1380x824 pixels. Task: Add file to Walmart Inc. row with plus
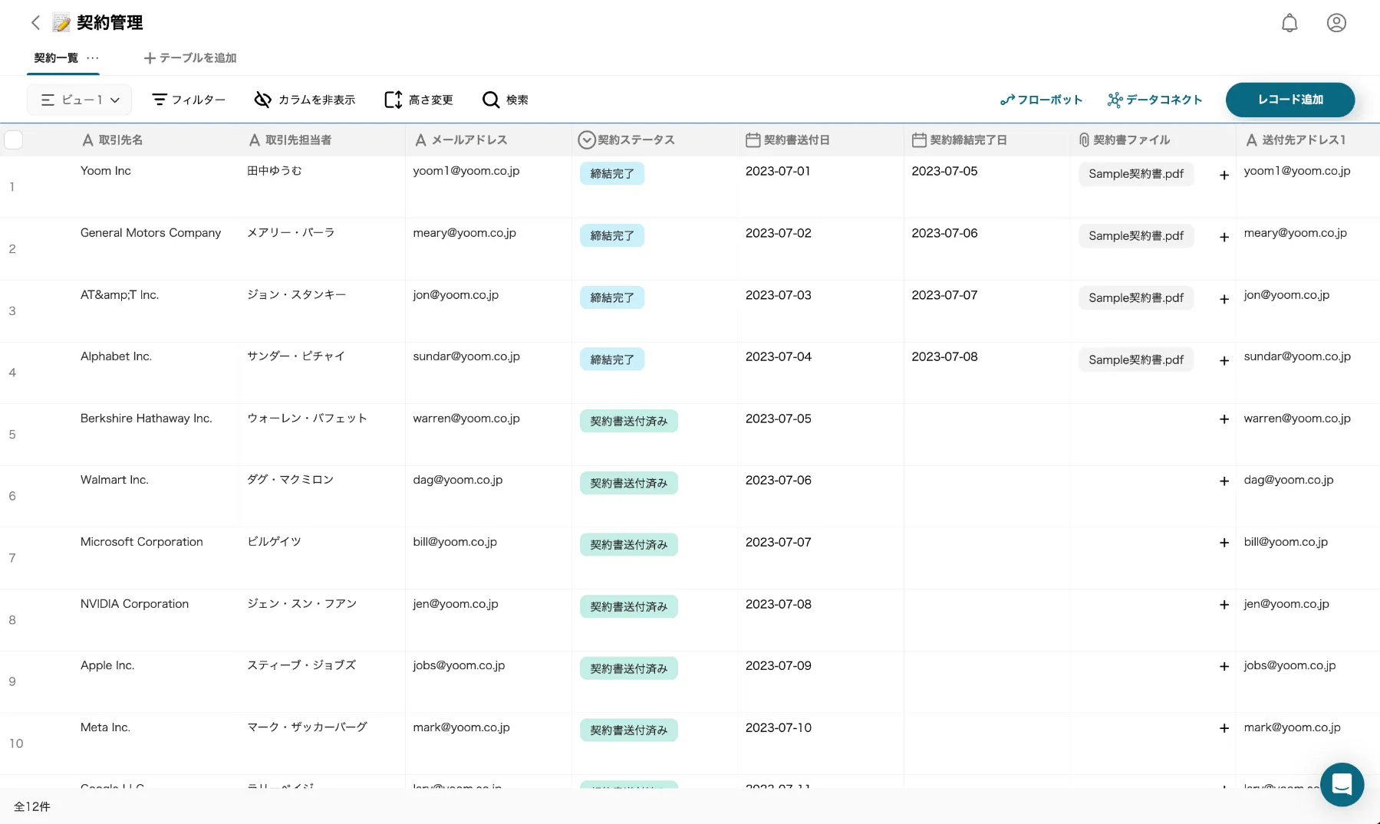[x=1224, y=481]
